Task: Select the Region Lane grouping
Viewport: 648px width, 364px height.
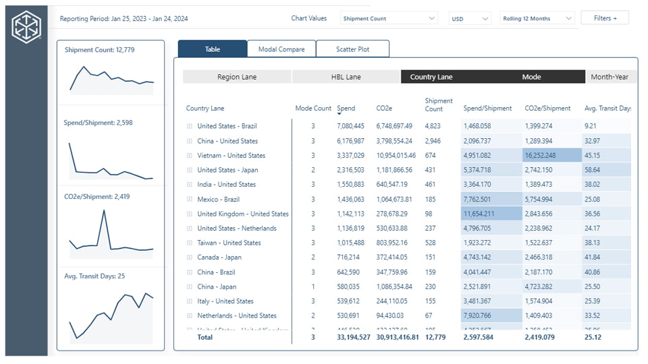Action: (237, 77)
